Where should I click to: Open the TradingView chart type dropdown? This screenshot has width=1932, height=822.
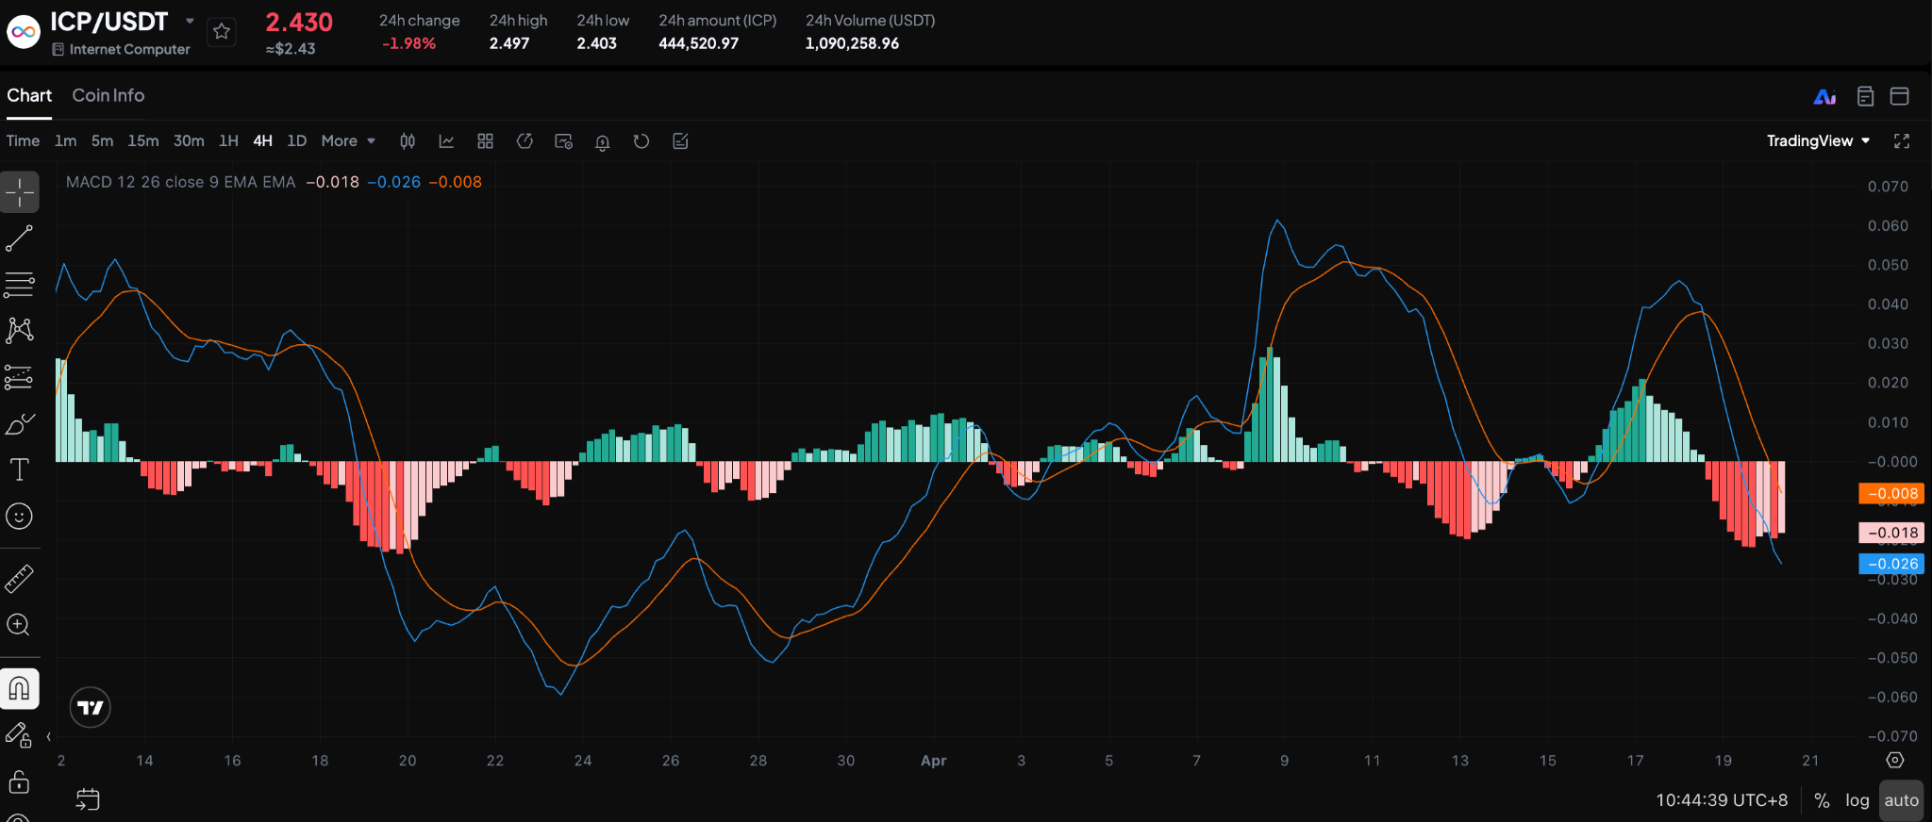(1818, 141)
